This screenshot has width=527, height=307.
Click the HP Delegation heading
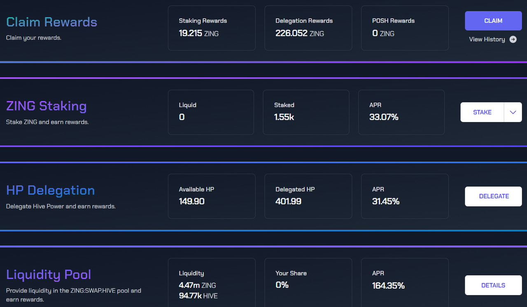(50, 190)
